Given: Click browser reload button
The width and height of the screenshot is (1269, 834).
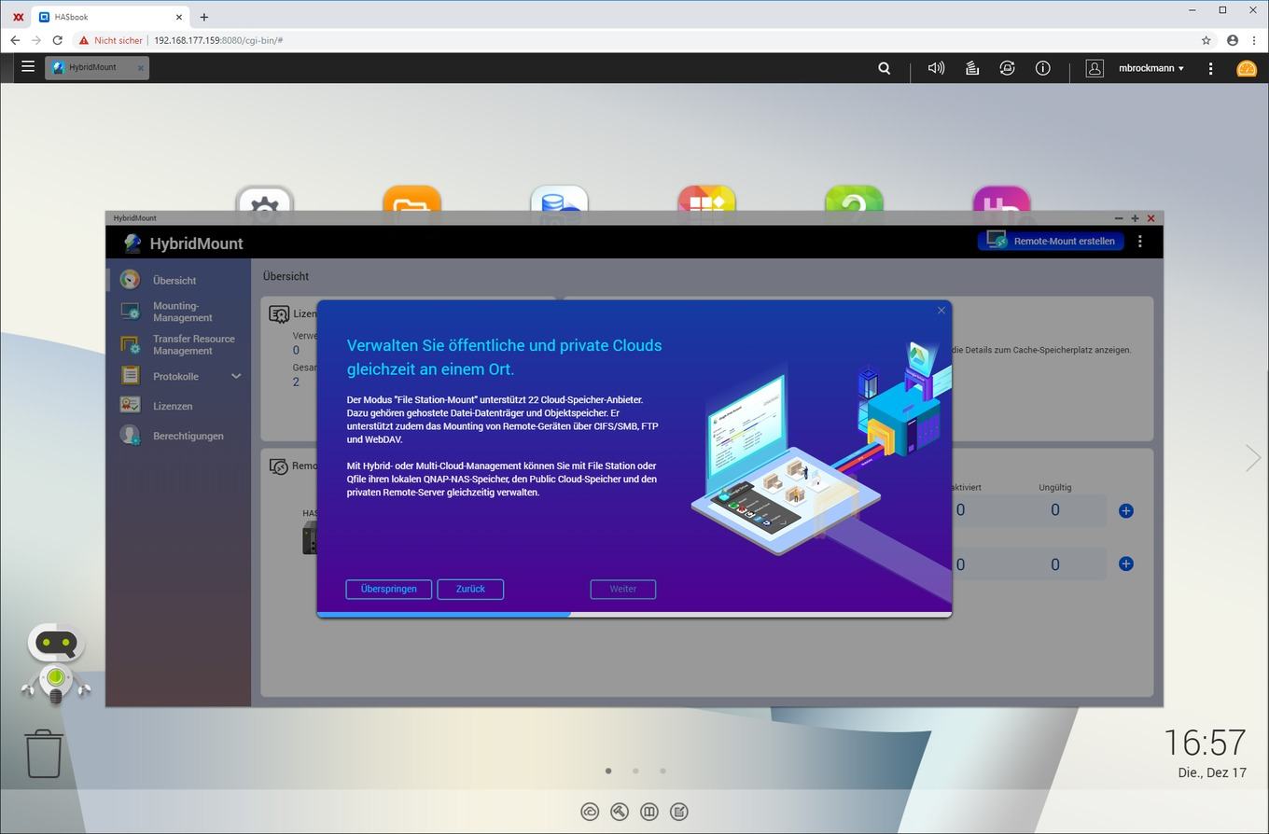Looking at the screenshot, I should pos(57,40).
